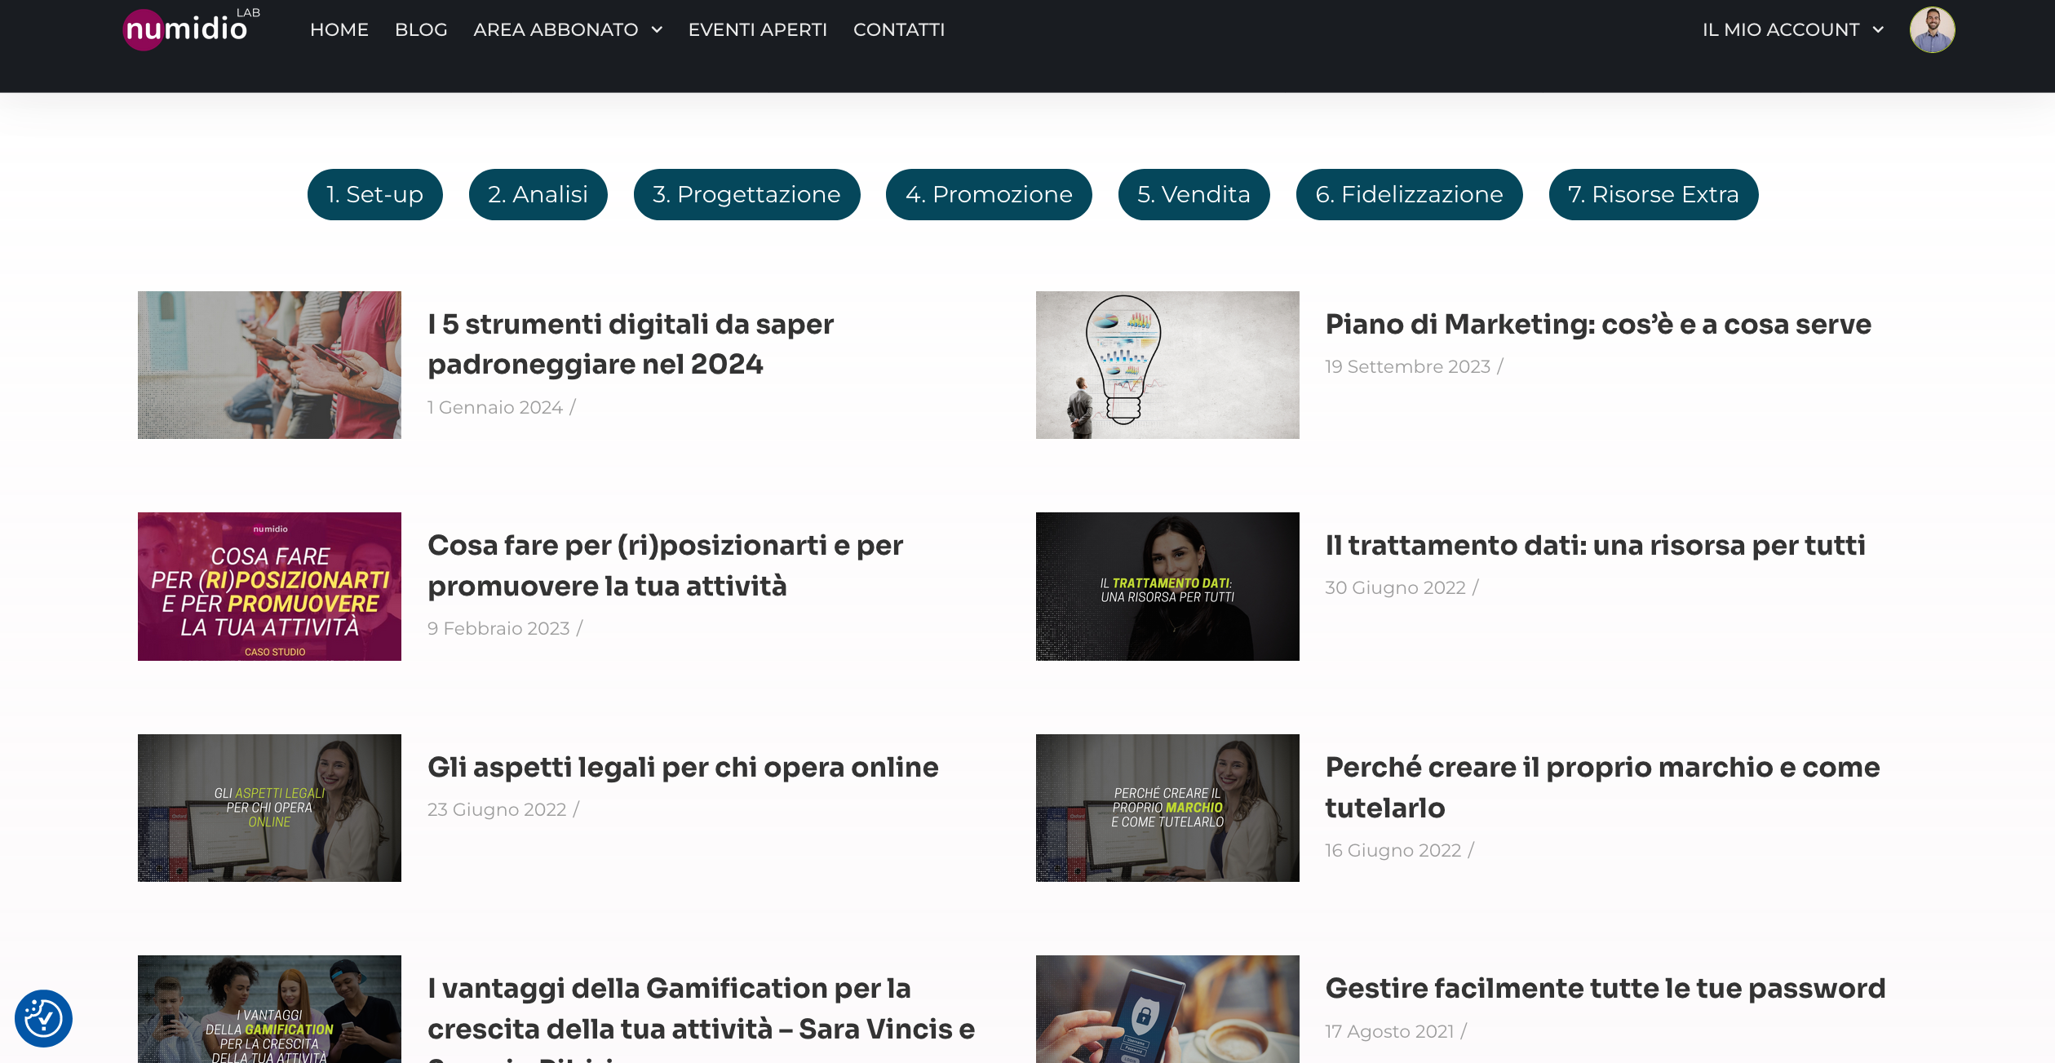The width and height of the screenshot is (2055, 1063).
Task: Expand the IL MIO ACCOUNT chevron arrow
Action: (x=1876, y=29)
